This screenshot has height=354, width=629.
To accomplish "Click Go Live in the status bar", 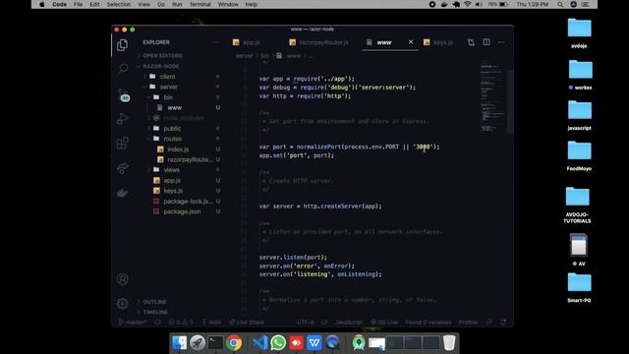I will coord(384,322).
